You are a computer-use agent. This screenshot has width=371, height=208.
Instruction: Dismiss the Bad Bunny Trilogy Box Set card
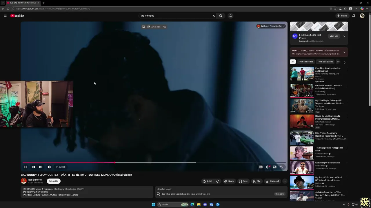coord(284,26)
